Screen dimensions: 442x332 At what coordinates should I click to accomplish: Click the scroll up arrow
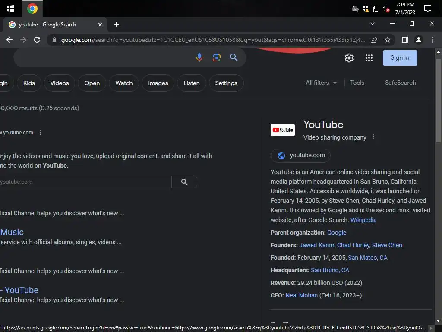point(438,52)
